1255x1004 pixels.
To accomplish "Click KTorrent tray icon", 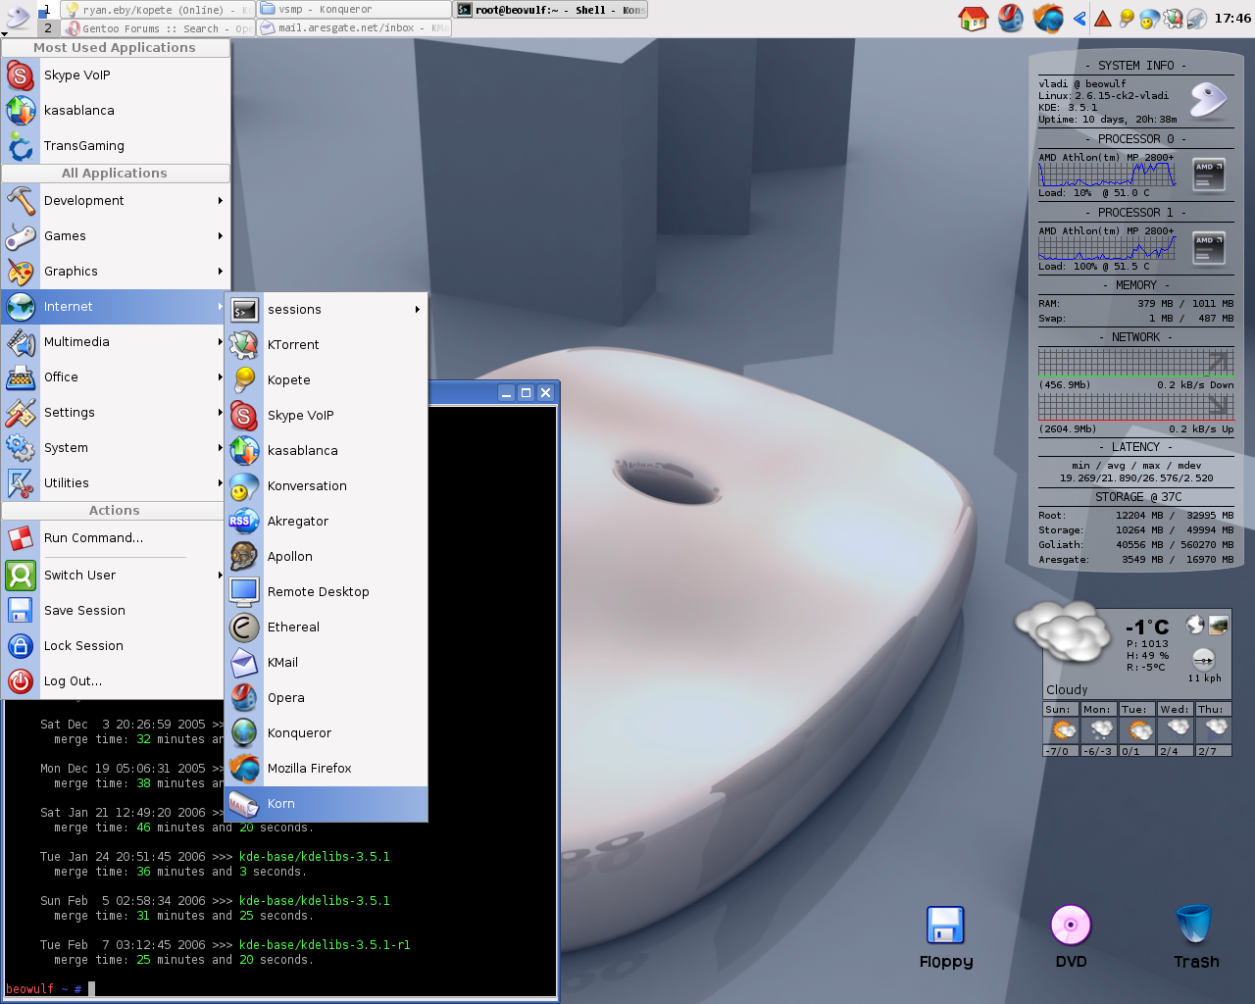I will point(1173,18).
